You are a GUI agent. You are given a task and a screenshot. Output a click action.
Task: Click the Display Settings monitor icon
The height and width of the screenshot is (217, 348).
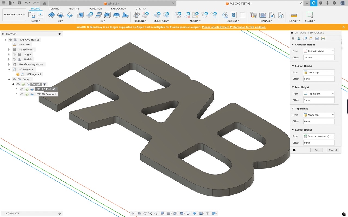162,213
